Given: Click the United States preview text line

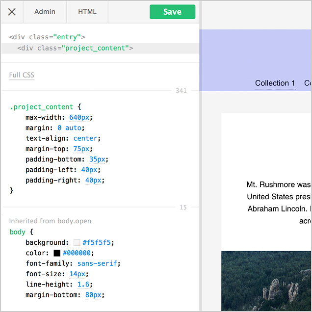Looking at the screenshot, I should click(x=279, y=197).
